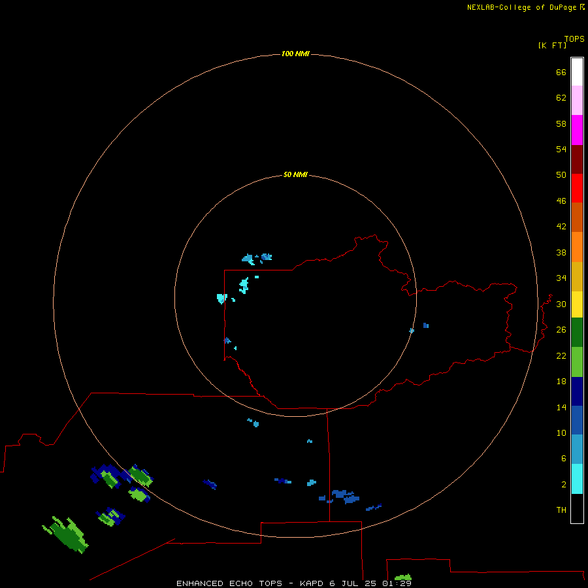Pick the dark green swatch on the color bar
The image size is (588, 588).
pyautogui.click(x=577, y=333)
